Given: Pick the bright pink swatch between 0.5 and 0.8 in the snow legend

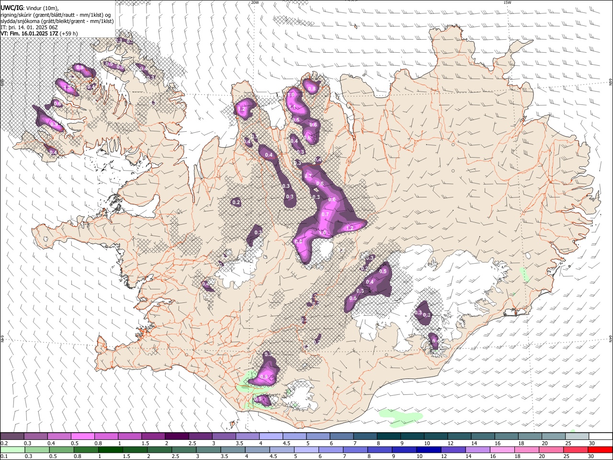Looking at the screenshot, I should (x=82, y=436).
